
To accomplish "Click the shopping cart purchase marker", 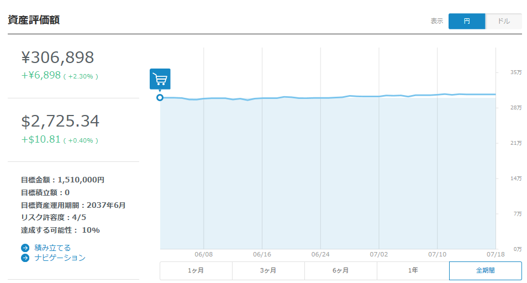I will tap(160, 79).
